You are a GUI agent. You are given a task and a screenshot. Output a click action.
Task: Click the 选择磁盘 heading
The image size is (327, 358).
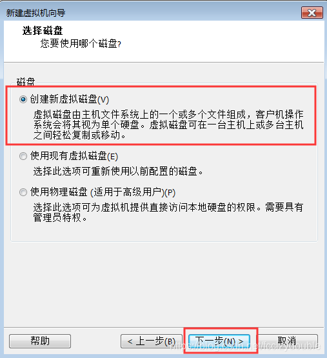[x=43, y=30]
